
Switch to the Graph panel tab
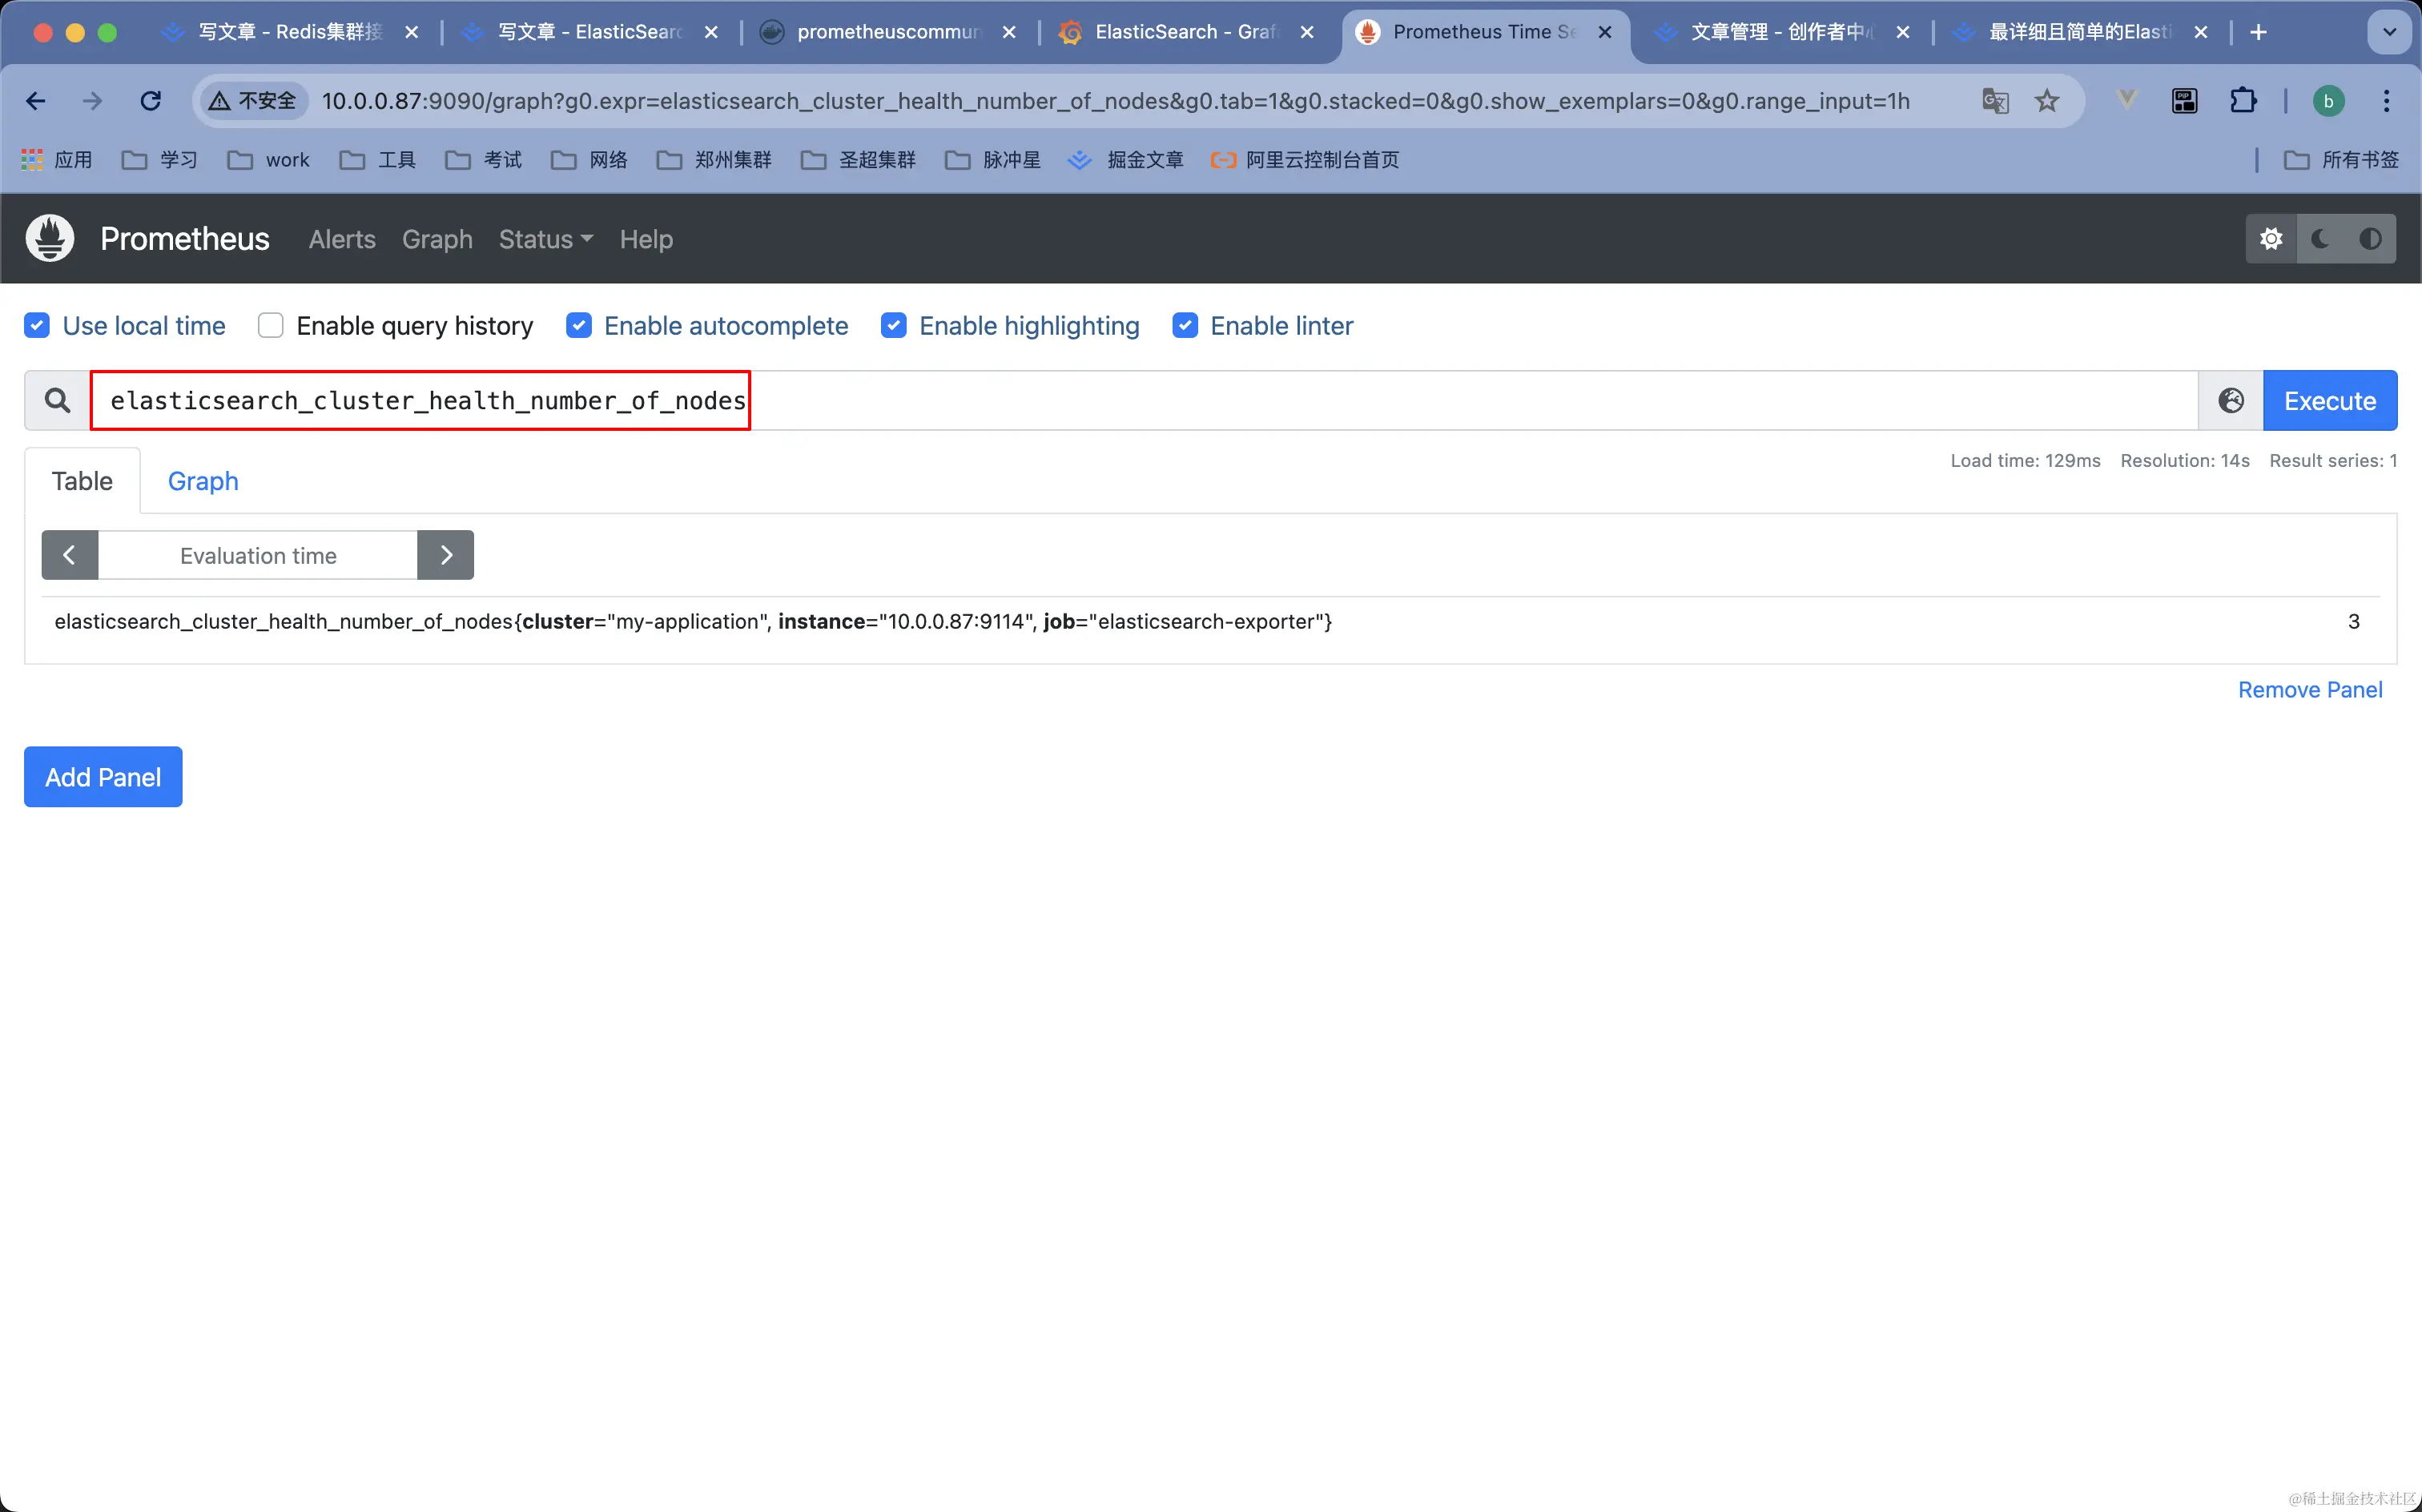203,481
